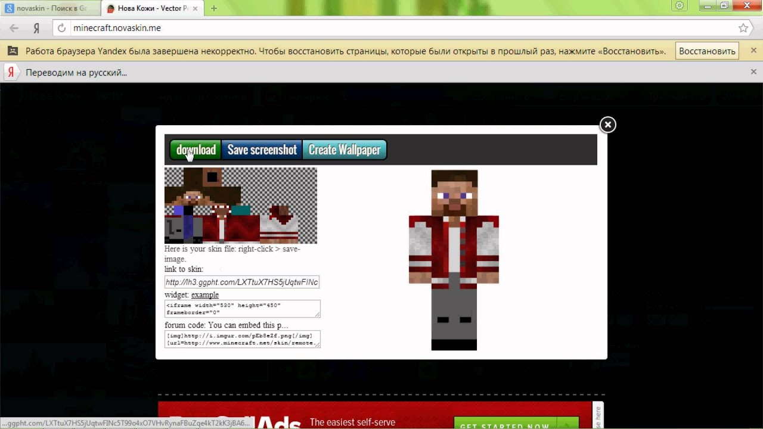Click the Create Wallpaper button
The image size is (763, 429).
[x=345, y=150]
